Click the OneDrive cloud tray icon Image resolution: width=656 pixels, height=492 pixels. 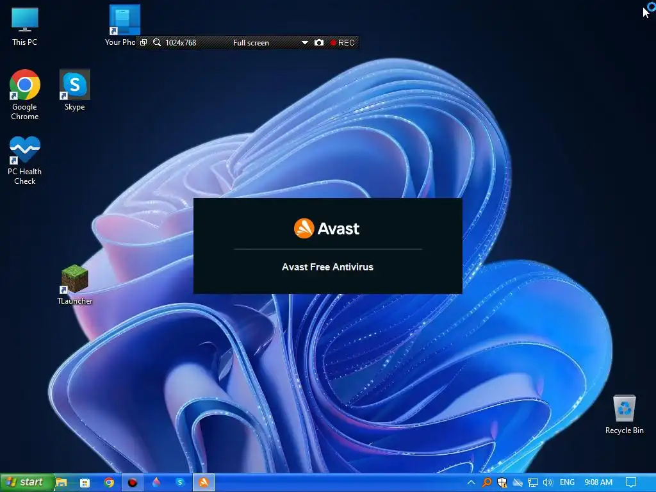(518, 482)
